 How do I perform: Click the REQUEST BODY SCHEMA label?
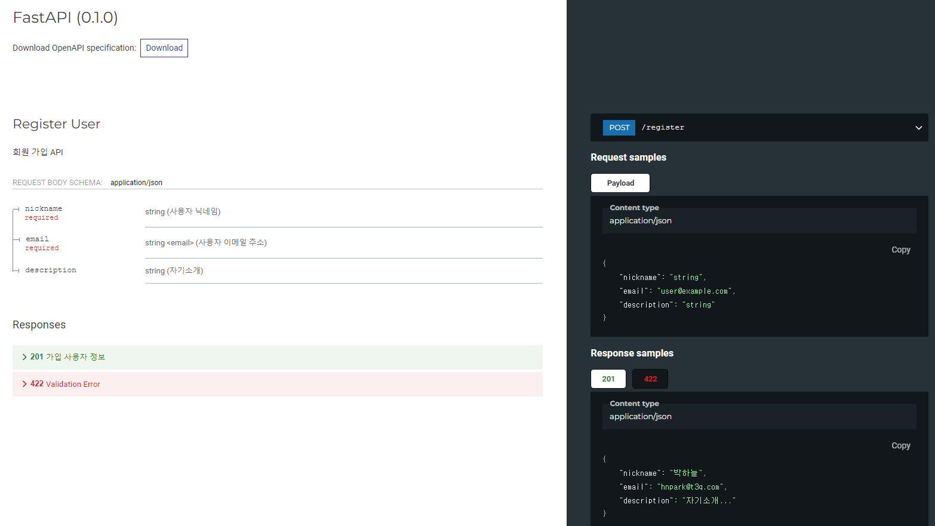coord(57,183)
